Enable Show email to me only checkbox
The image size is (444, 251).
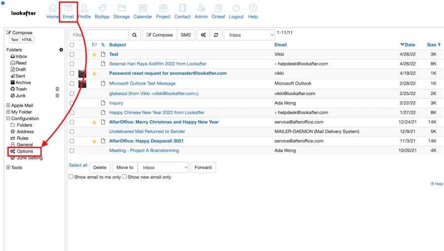tap(71, 177)
